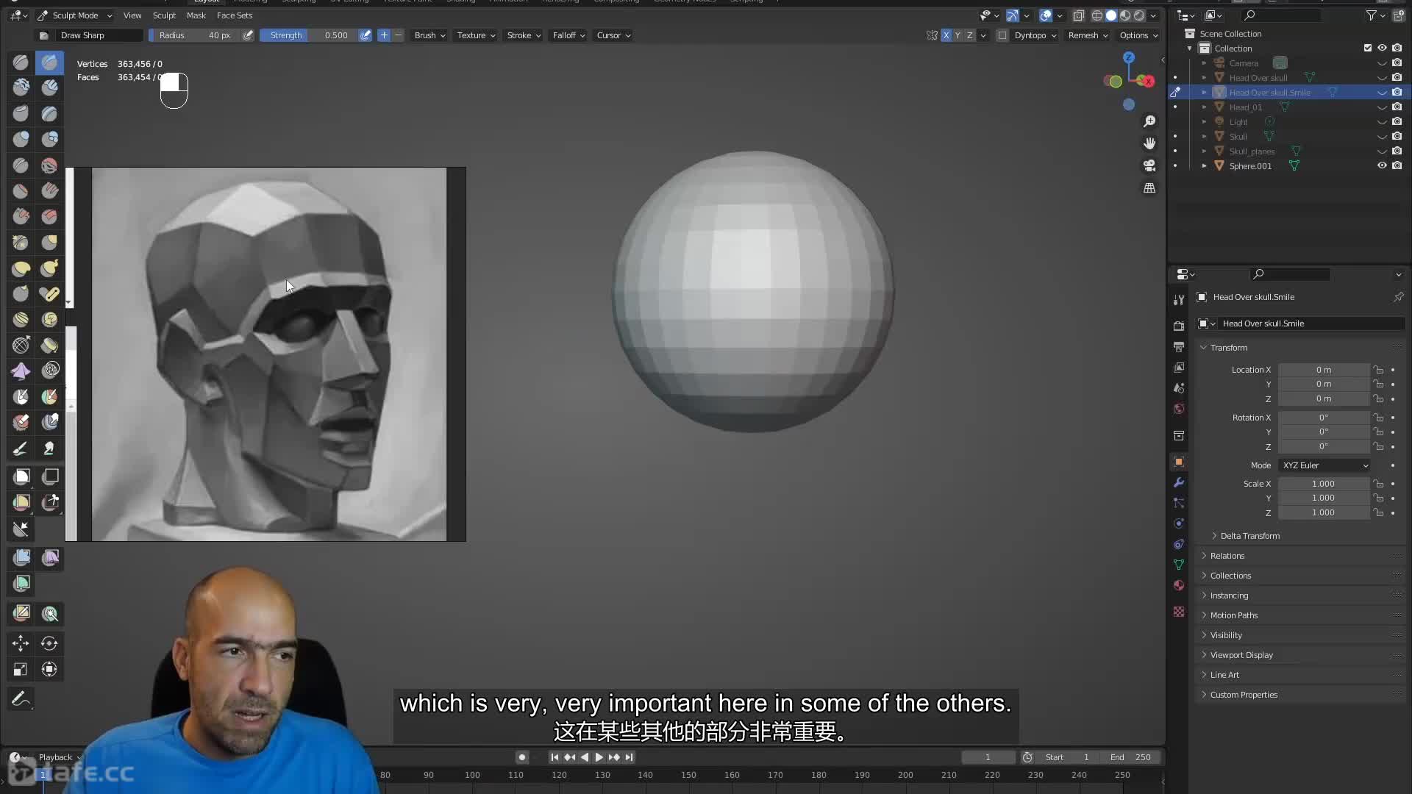Activate the Line Project tool
The image size is (1412, 794).
pos(21,529)
